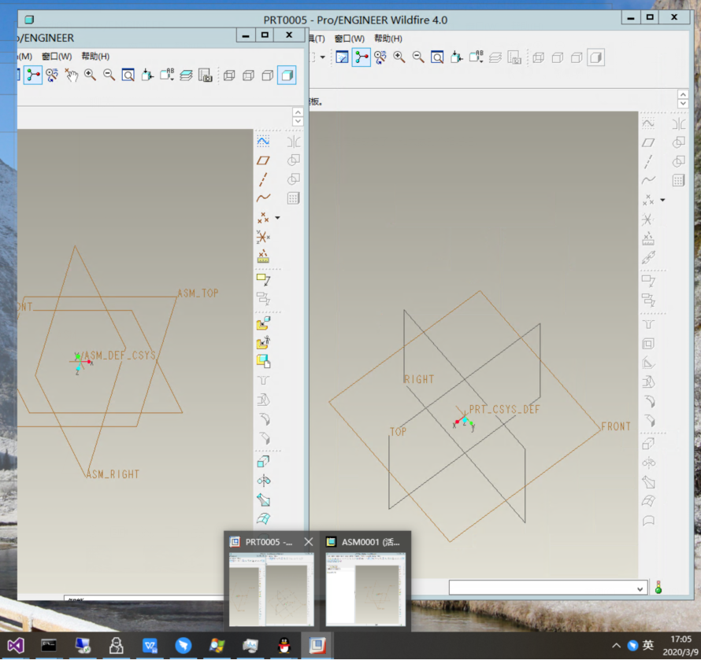Create a datum plane in assembly feature toolbar

263,160
